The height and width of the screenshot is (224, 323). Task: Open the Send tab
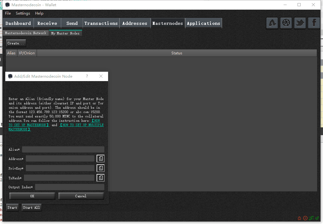(72, 23)
